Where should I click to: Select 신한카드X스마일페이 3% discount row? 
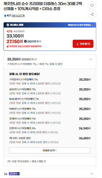[50, 130]
